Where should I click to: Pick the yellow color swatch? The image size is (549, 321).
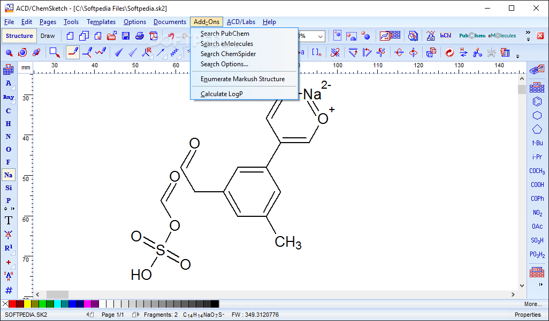pos(27,304)
